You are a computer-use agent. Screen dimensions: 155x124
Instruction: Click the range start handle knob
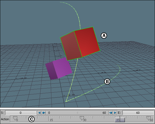point(44,113)
